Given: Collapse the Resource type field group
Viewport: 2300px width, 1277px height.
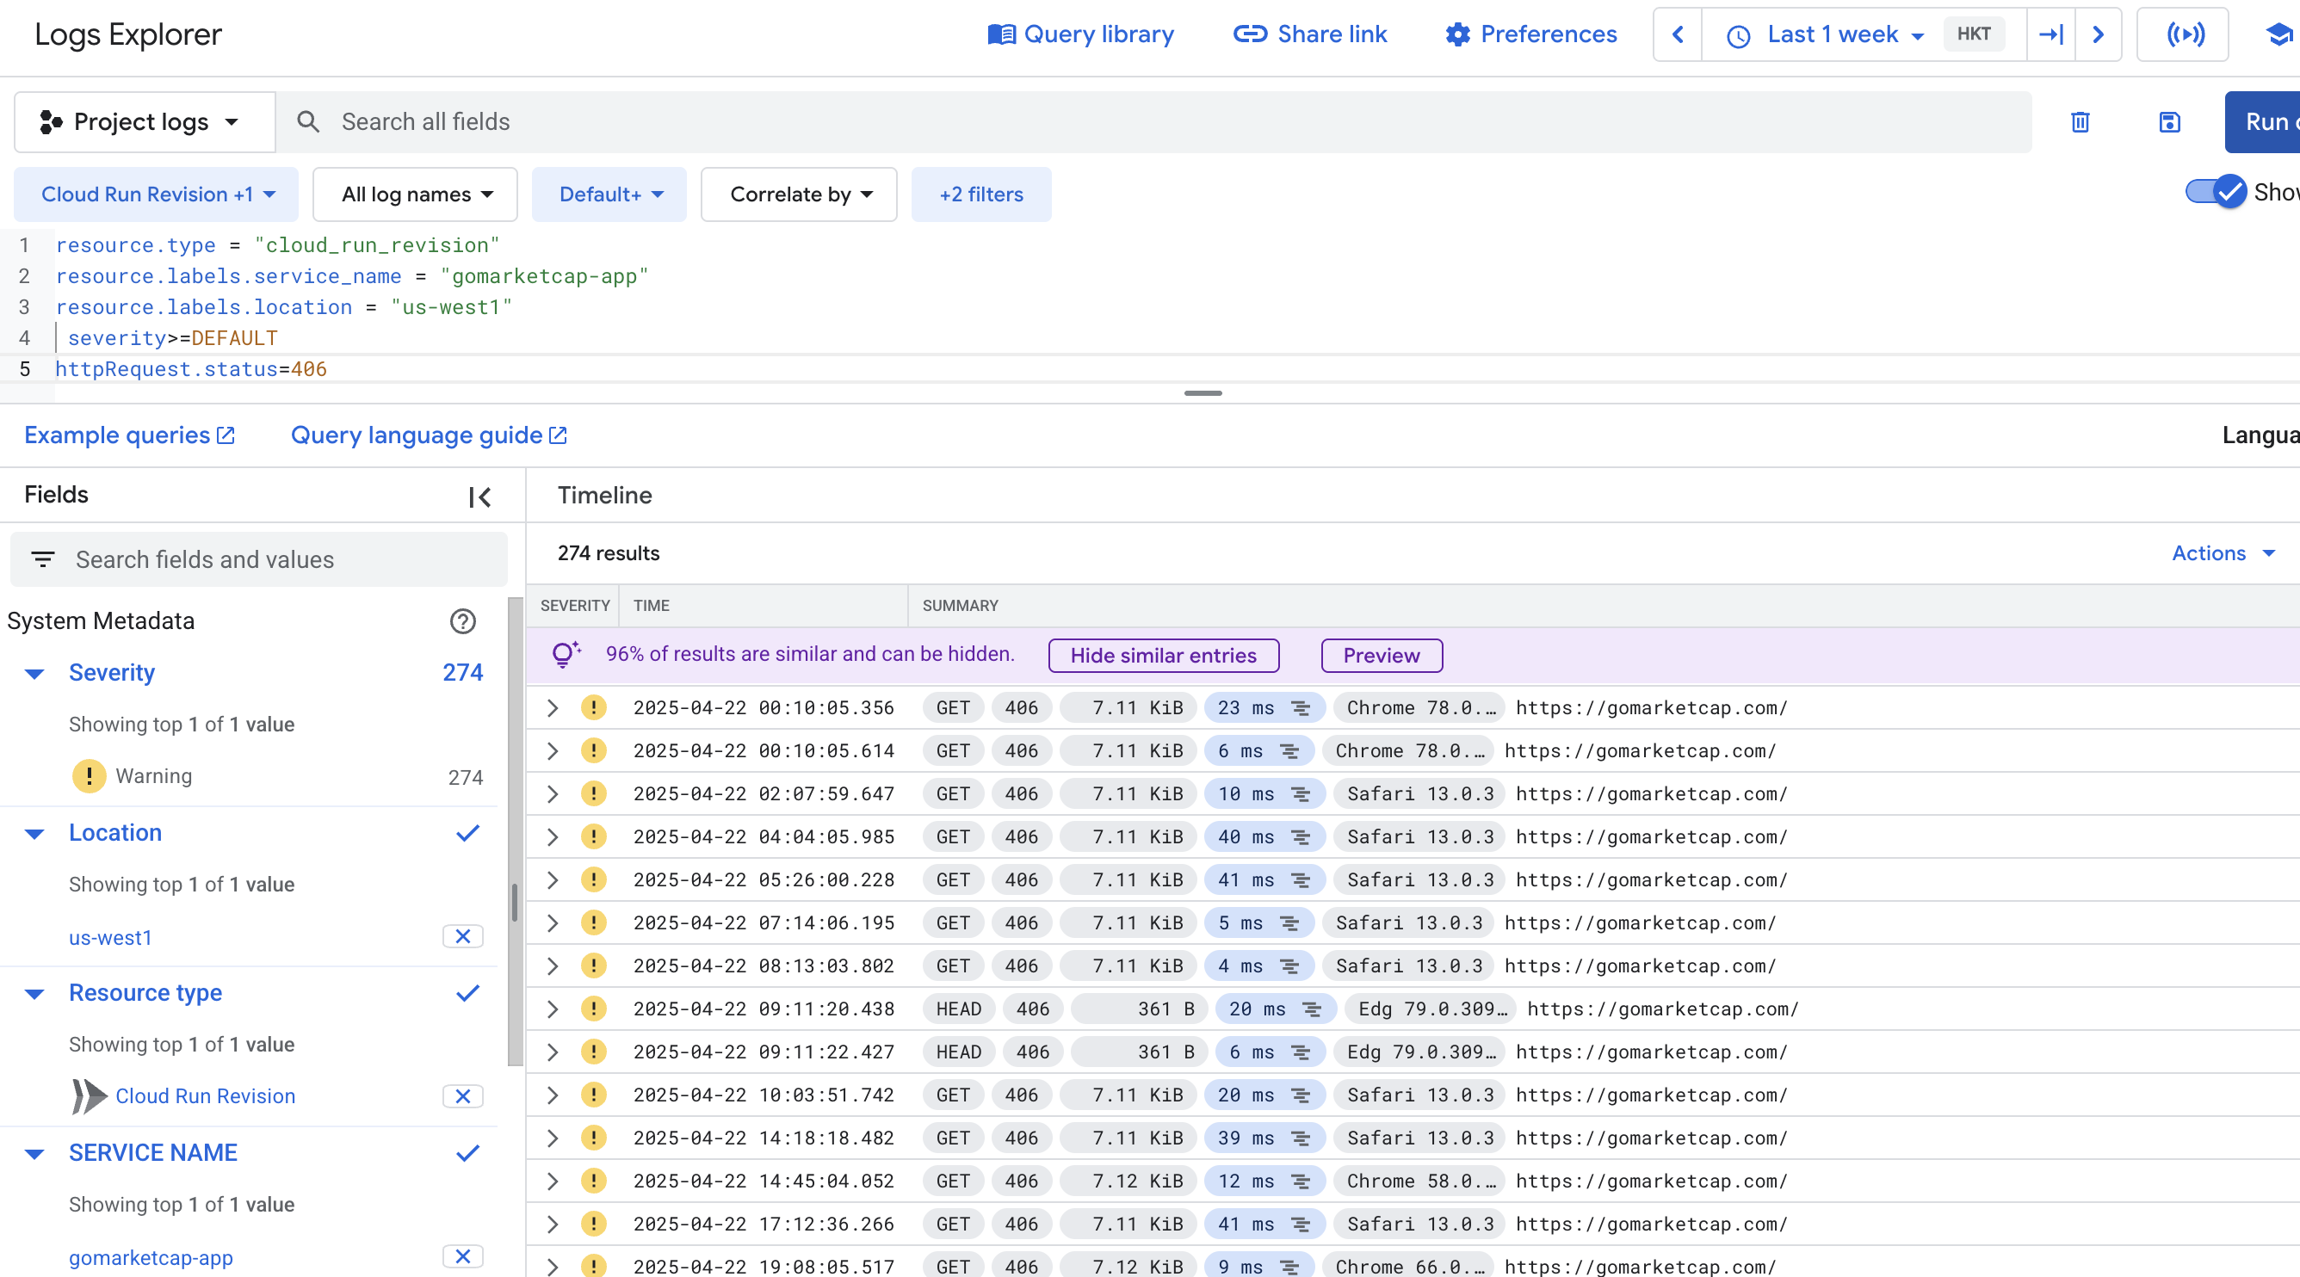Looking at the screenshot, I should point(34,994).
